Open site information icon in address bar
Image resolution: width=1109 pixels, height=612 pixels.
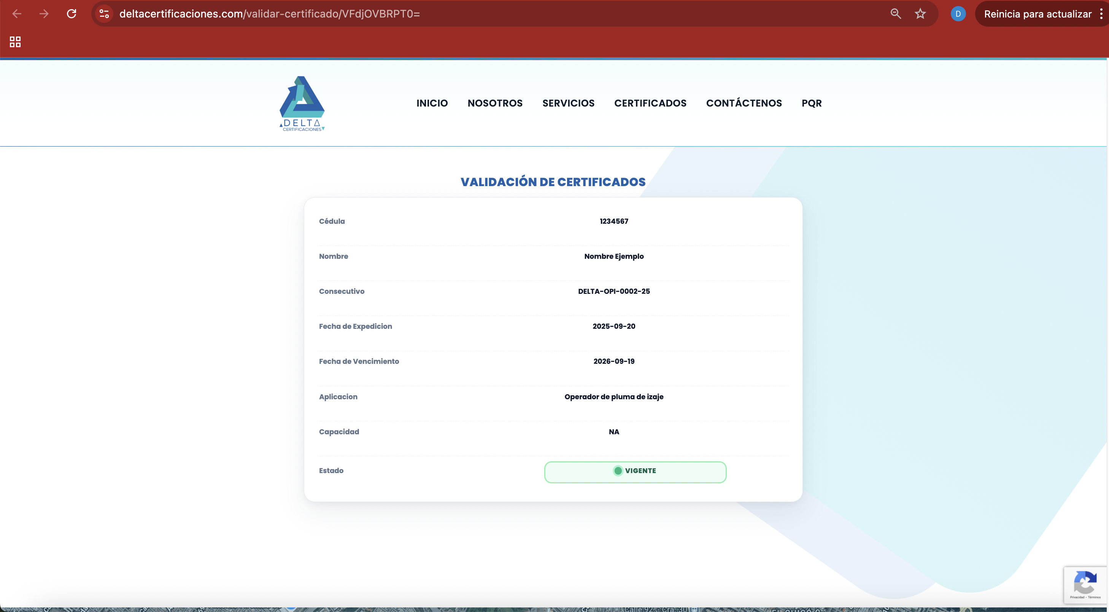click(x=104, y=14)
